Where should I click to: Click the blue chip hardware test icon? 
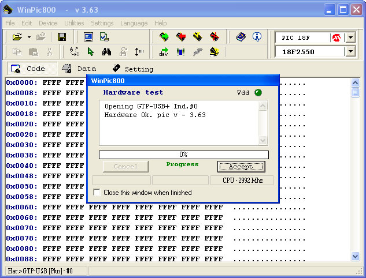pos(180,52)
